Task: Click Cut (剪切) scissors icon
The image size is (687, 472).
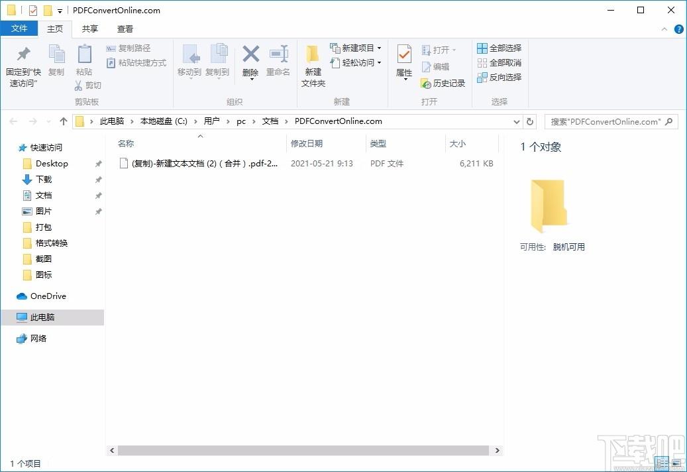Action: [x=78, y=85]
